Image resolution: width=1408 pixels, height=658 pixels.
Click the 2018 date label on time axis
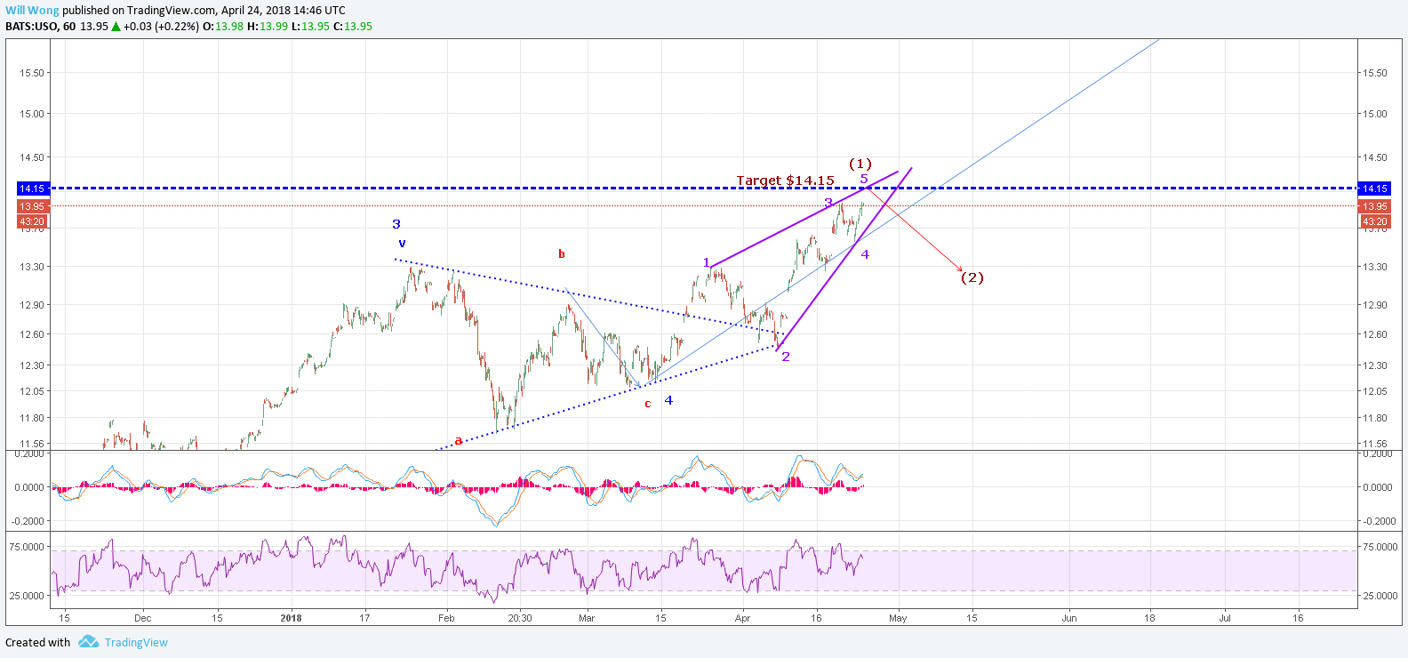[291, 618]
